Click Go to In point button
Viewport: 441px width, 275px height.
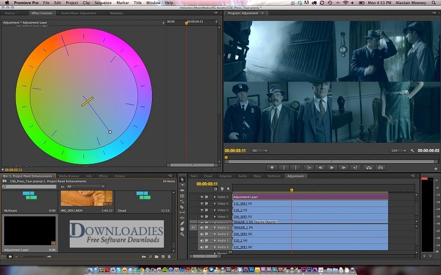click(309, 168)
